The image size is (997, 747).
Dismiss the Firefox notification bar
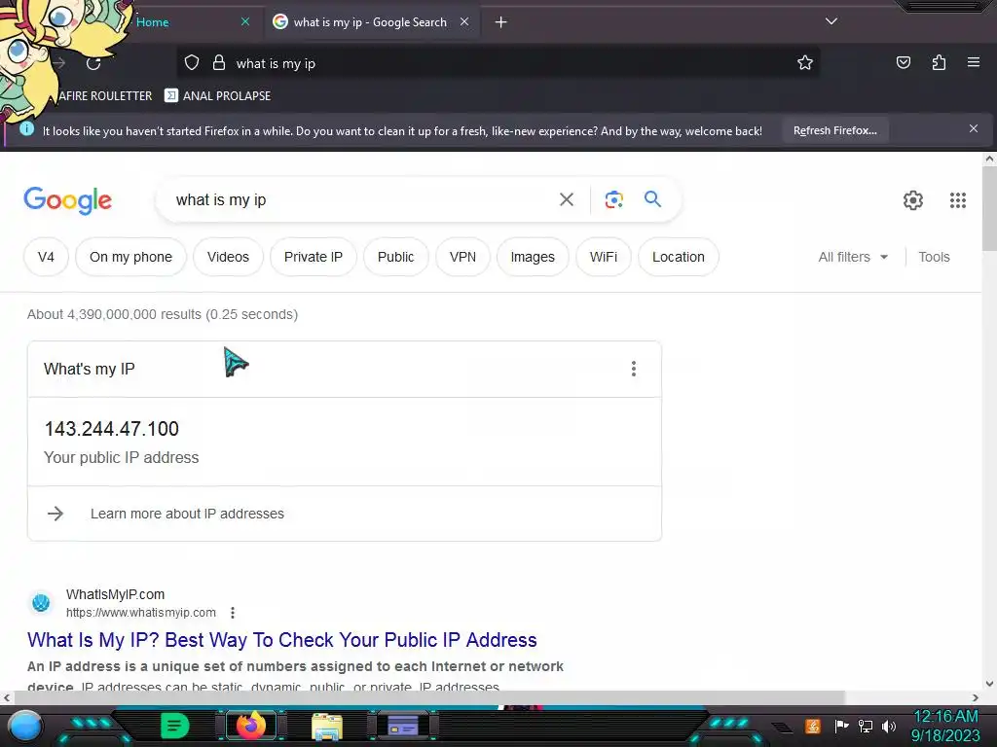tap(974, 129)
